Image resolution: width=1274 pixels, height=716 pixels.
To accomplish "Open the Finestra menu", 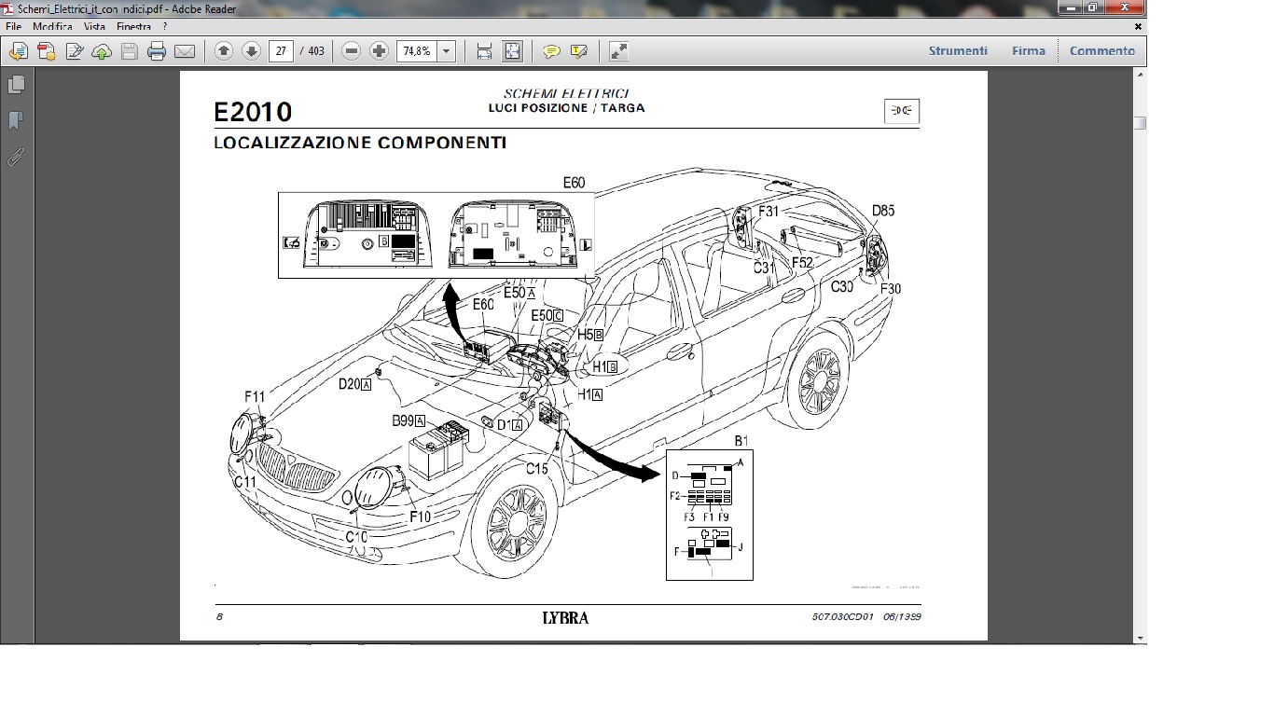I will (x=133, y=27).
